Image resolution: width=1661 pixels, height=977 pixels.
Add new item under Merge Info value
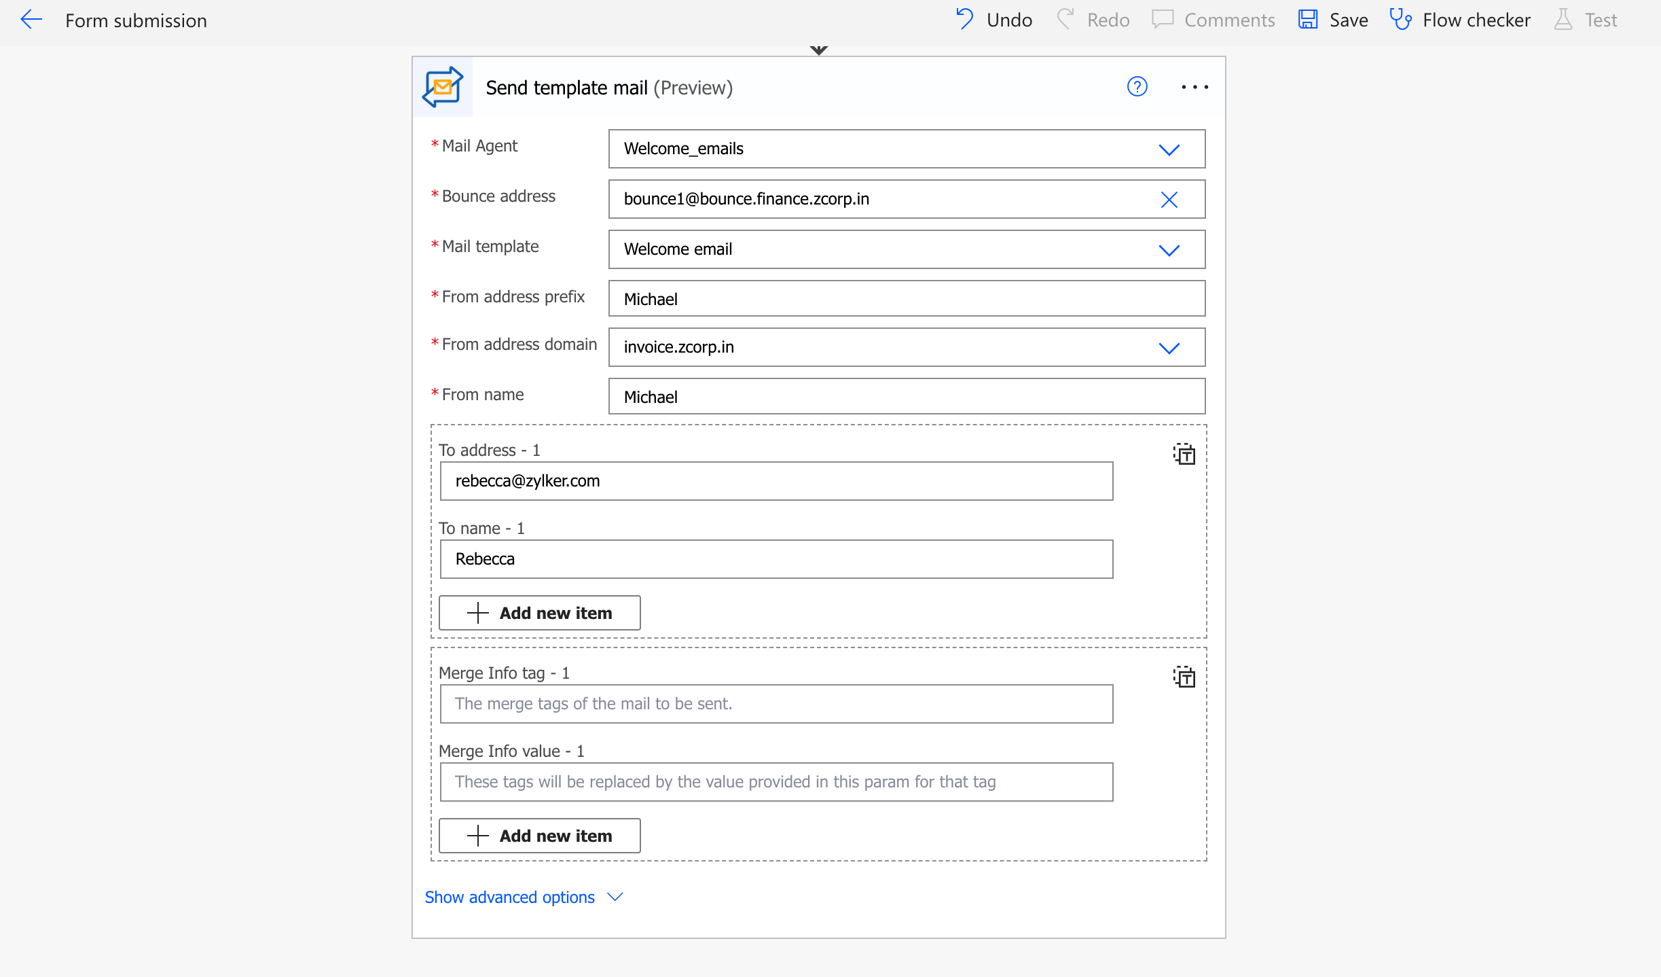click(539, 836)
